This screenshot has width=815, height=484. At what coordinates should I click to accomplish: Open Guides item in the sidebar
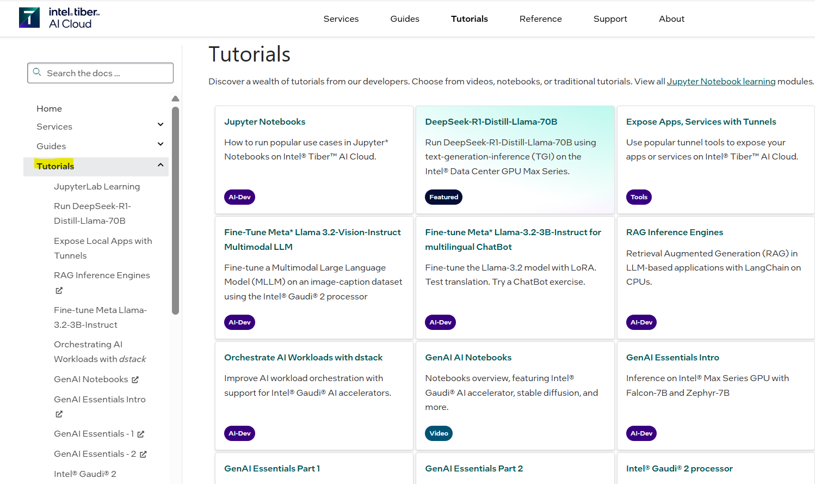tap(51, 146)
